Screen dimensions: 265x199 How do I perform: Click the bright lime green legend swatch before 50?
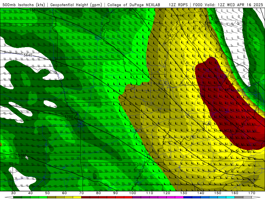pyautogui.click(x=43, y=197)
